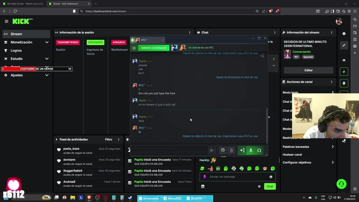359x202 pixels.
Task: Open the Dota 2 taskbar icon
Action: (x=105, y=198)
